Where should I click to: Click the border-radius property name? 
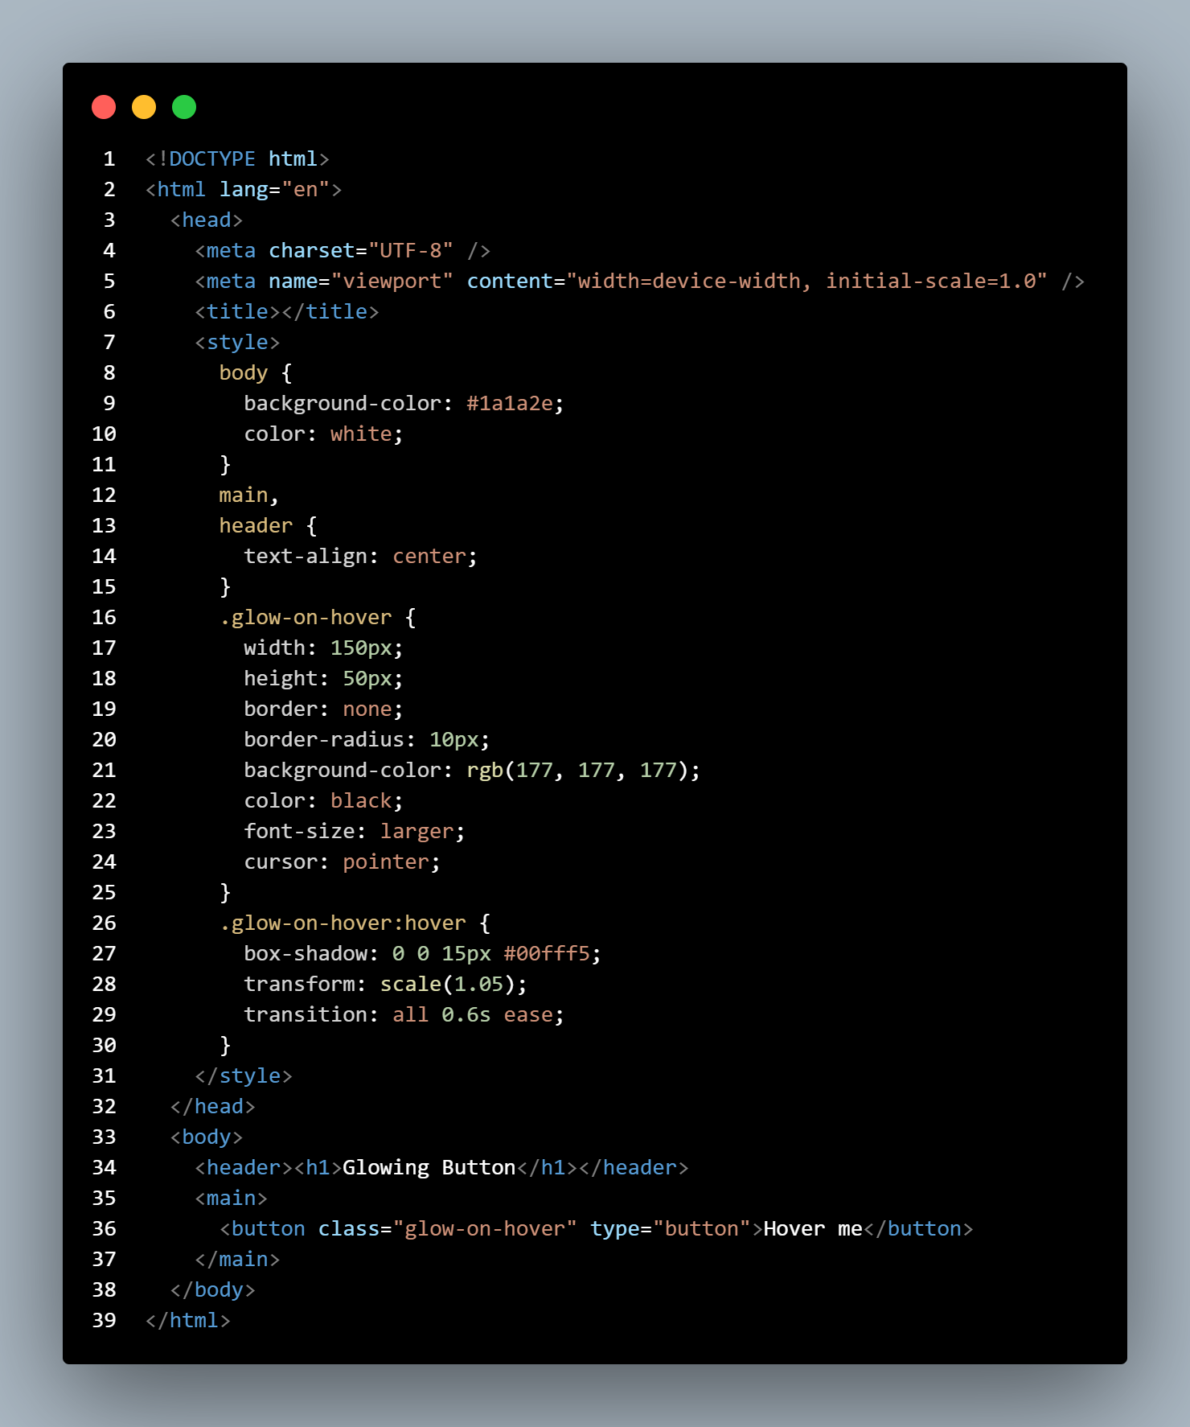click(323, 740)
